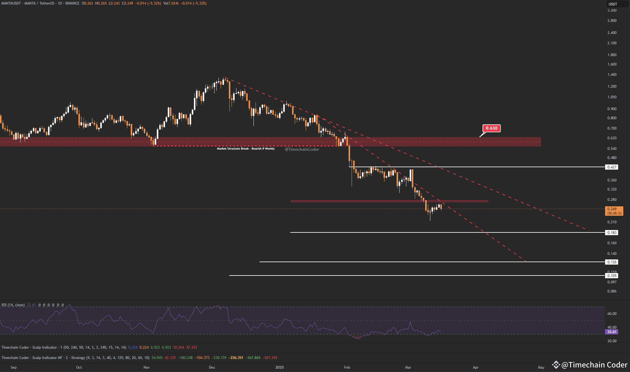Image resolution: width=630 pixels, height=372 pixels.
Task: Click the orange 0.249 current price label
Action: pyautogui.click(x=614, y=211)
